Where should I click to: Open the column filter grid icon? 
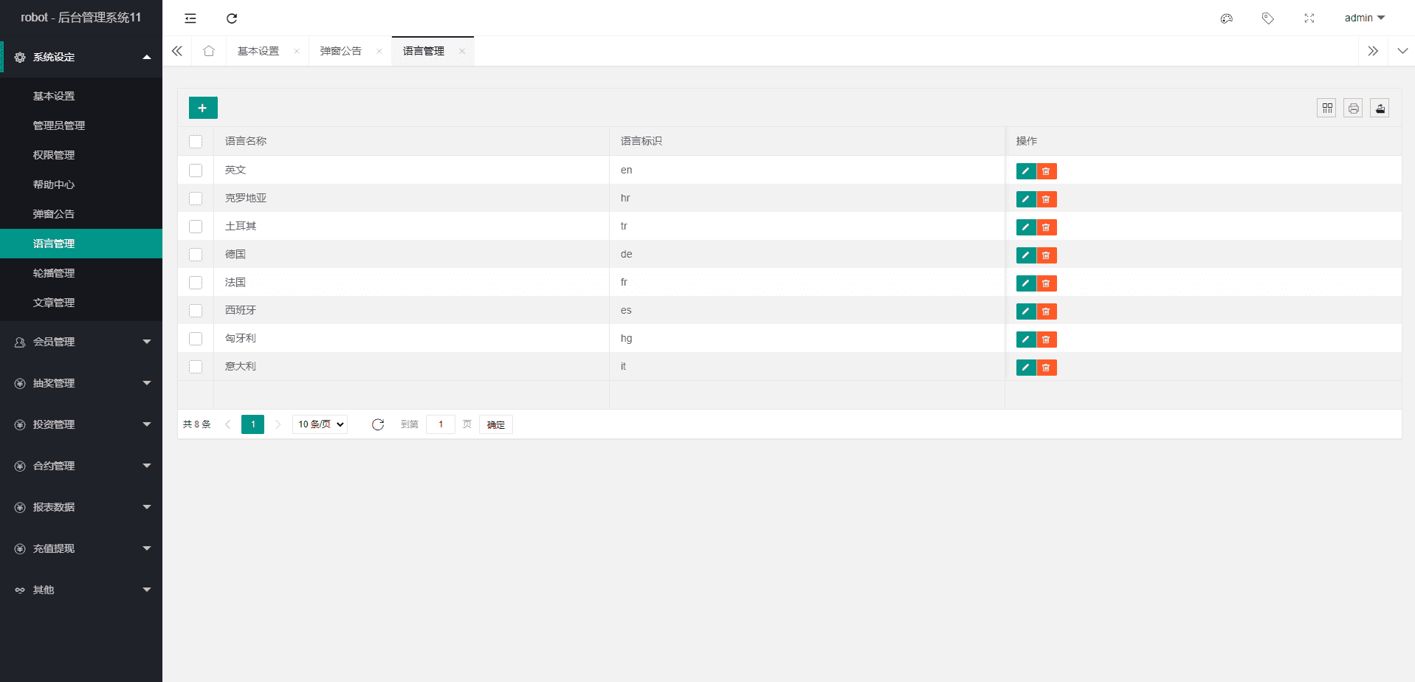(x=1326, y=108)
